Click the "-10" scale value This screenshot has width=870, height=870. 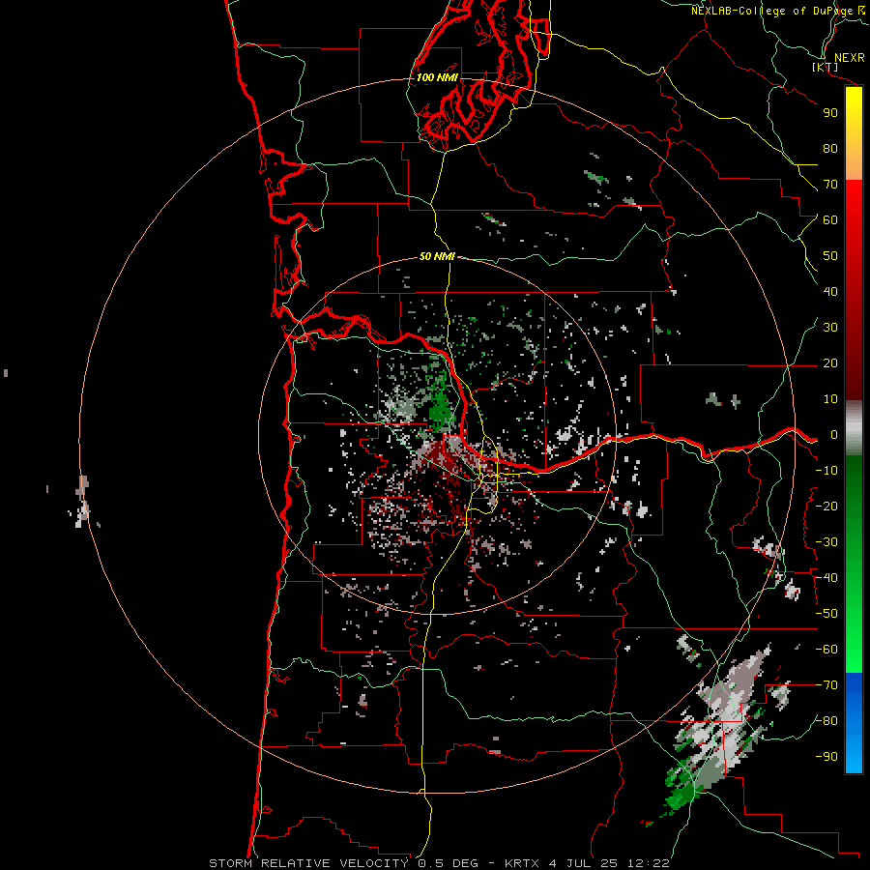[x=826, y=471]
